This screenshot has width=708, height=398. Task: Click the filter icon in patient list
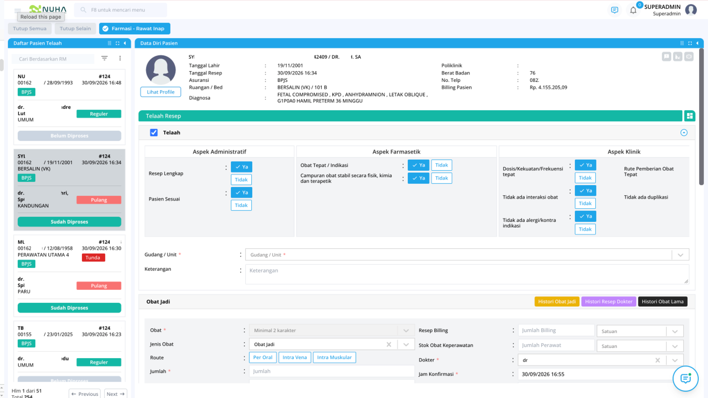[x=104, y=58]
